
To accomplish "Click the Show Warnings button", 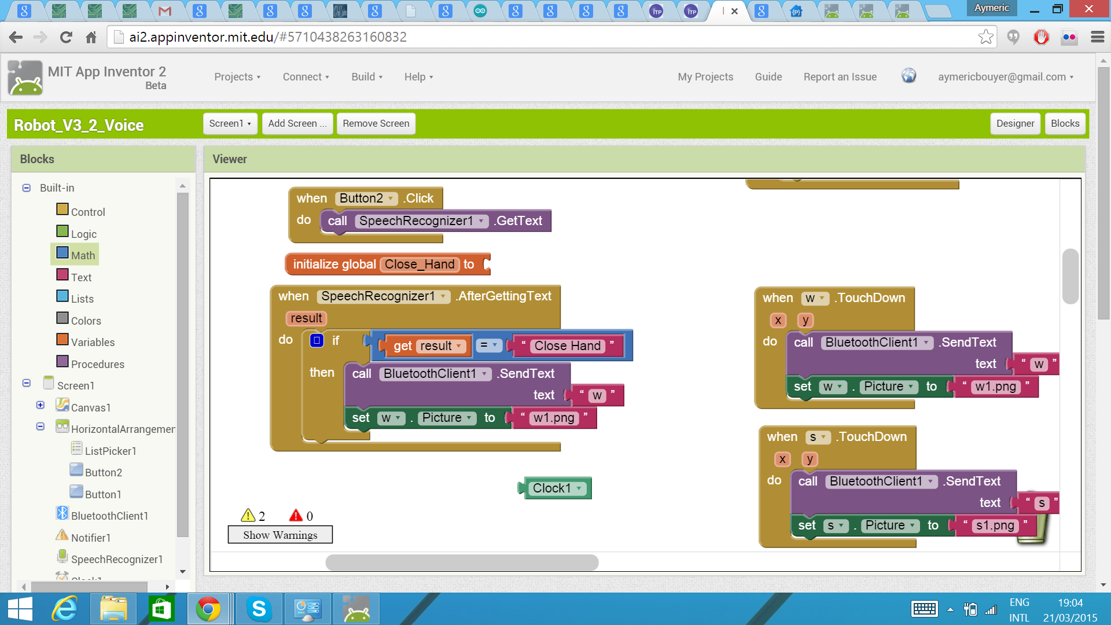I will tap(280, 535).
